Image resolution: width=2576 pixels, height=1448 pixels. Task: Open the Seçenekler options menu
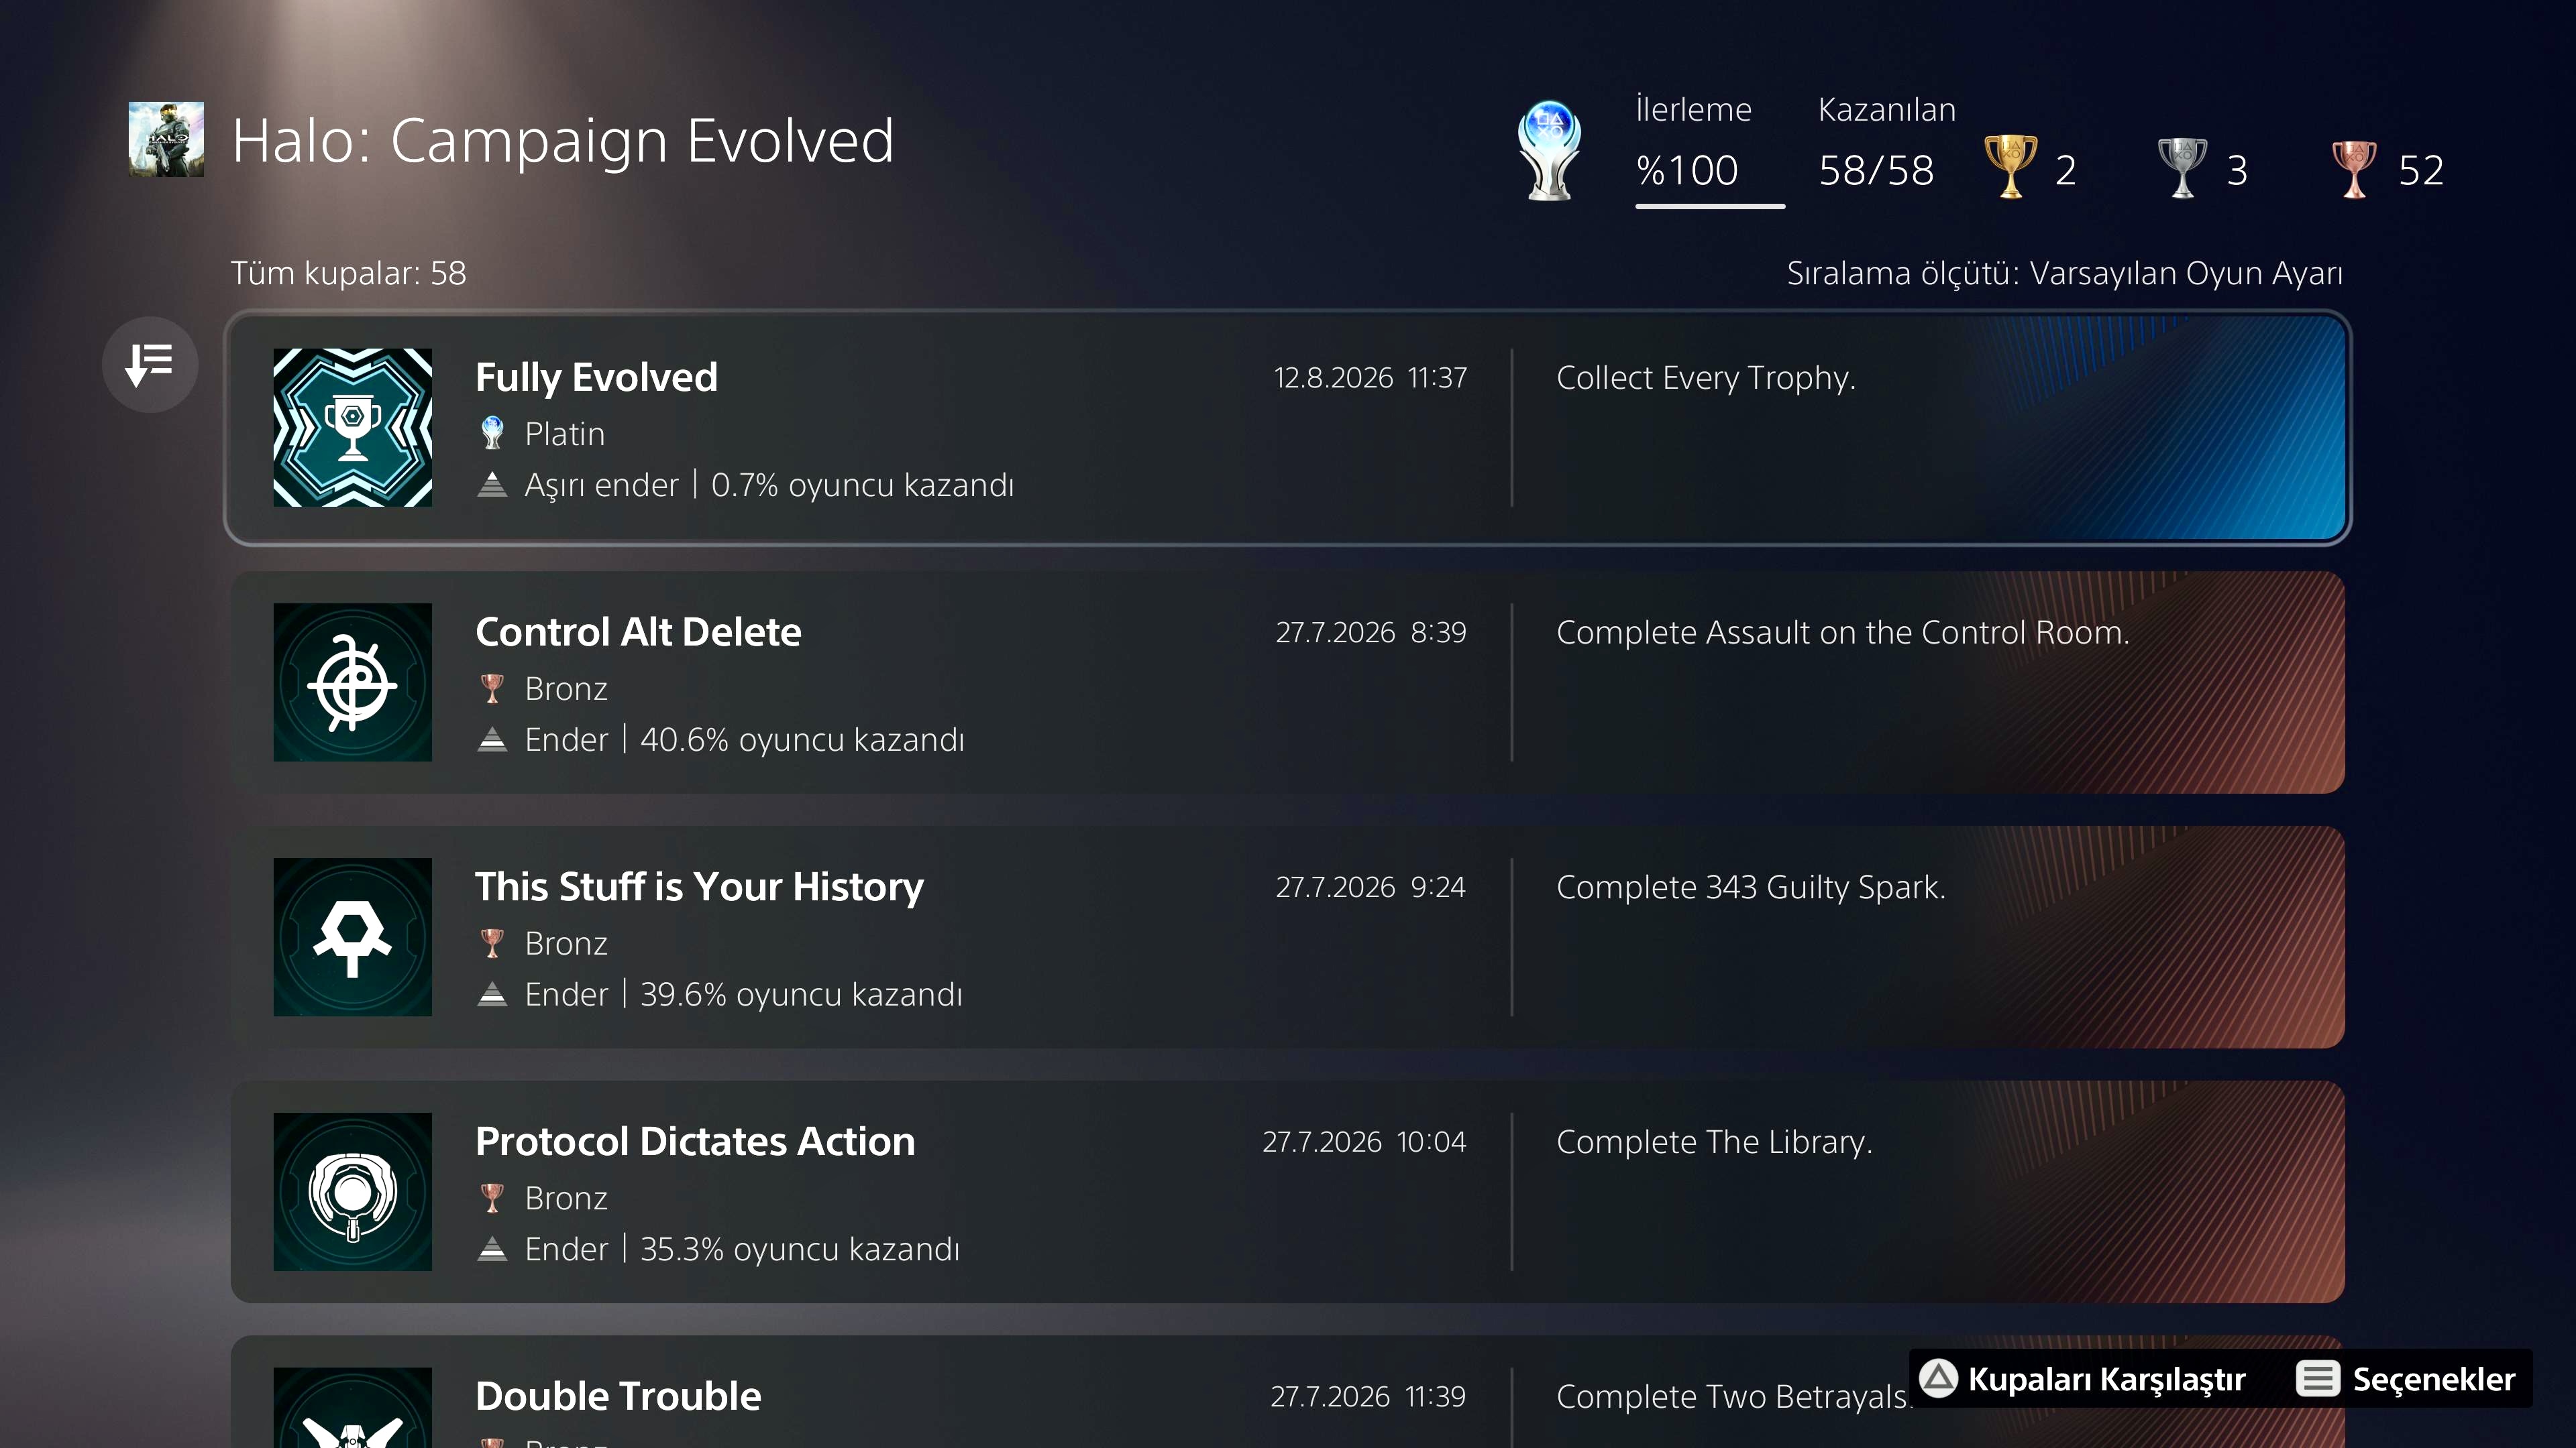pyautogui.click(x=2406, y=1379)
